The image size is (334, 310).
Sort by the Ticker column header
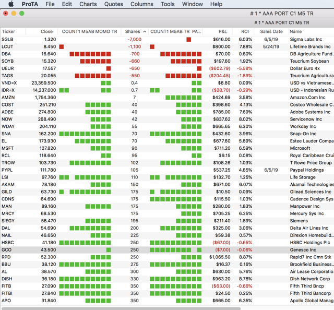pos(8,31)
